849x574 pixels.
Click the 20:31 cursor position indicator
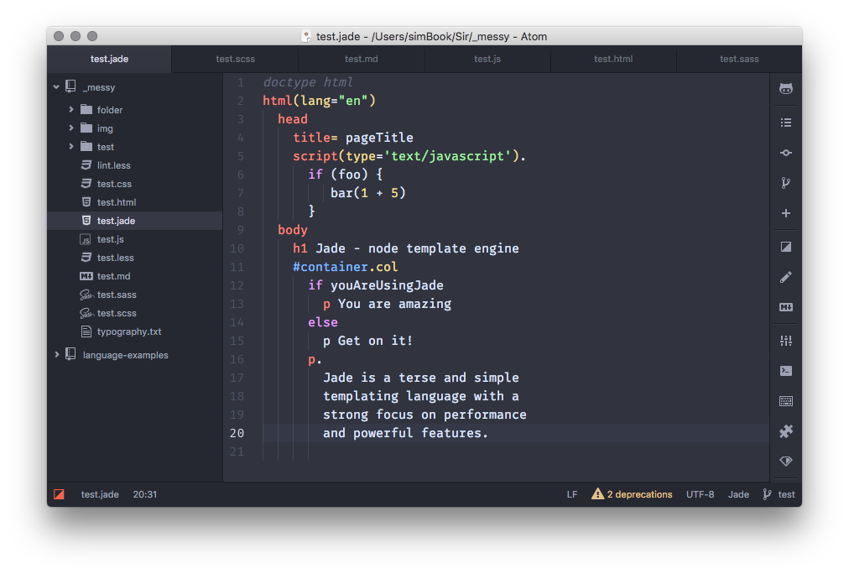(x=144, y=494)
